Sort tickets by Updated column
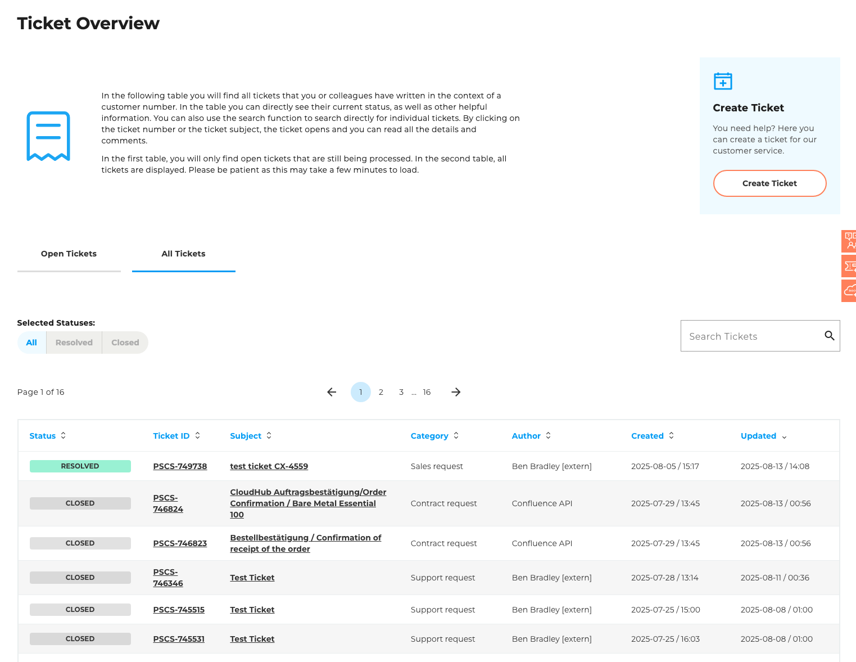 click(x=763, y=436)
